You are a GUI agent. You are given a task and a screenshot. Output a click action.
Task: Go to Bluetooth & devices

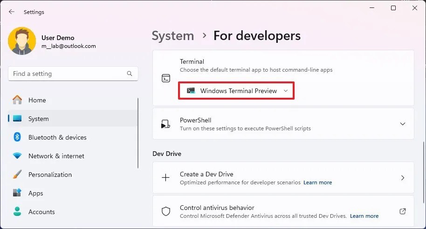click(73, 137)
